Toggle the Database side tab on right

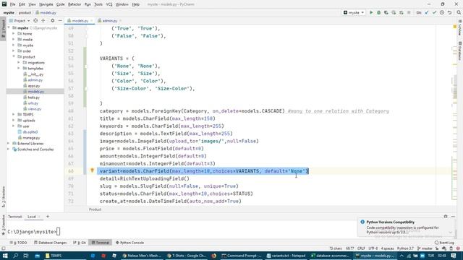coord(460,51)
